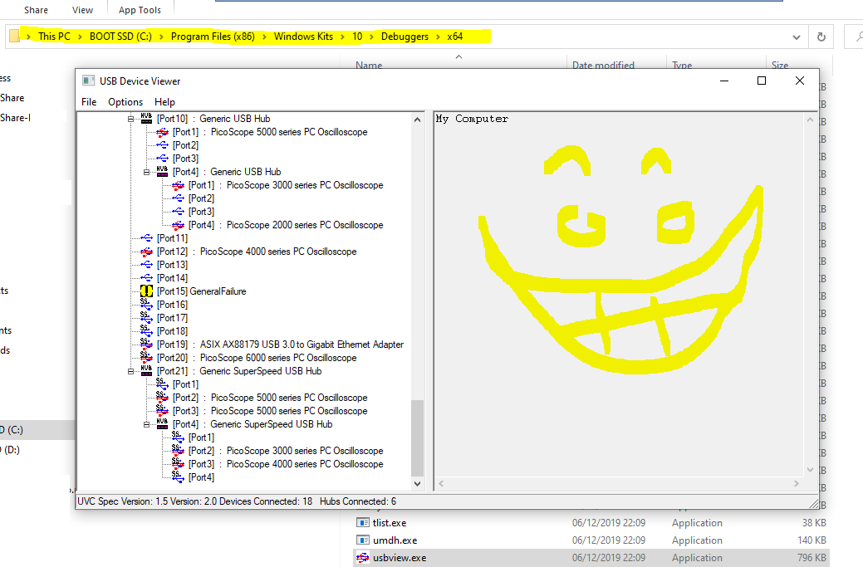Click the Port18 SuperSpeed port icon
The height and width of the screenshot is (567, 863).
[146, 330]
